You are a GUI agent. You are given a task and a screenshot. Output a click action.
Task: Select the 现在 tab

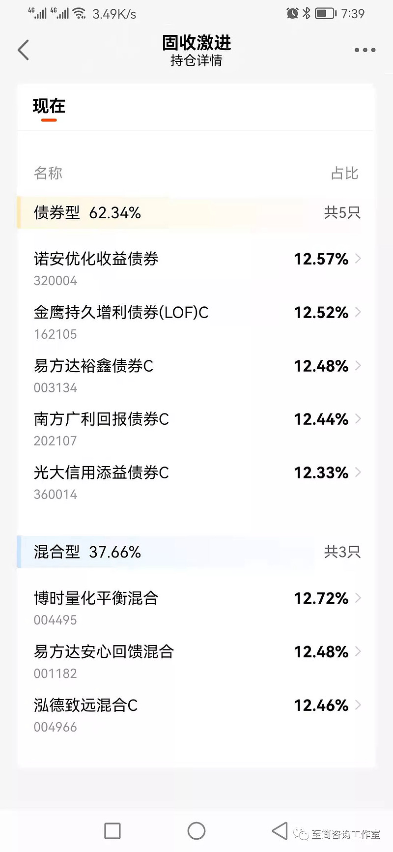[x=49, y=106]
